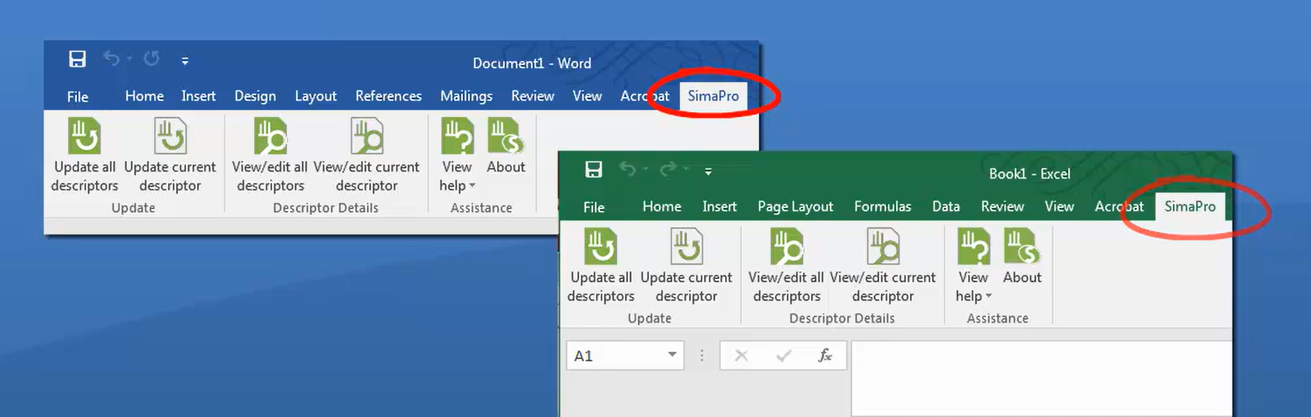Click Update all descriptors icon in Excel

coord(601,248)
